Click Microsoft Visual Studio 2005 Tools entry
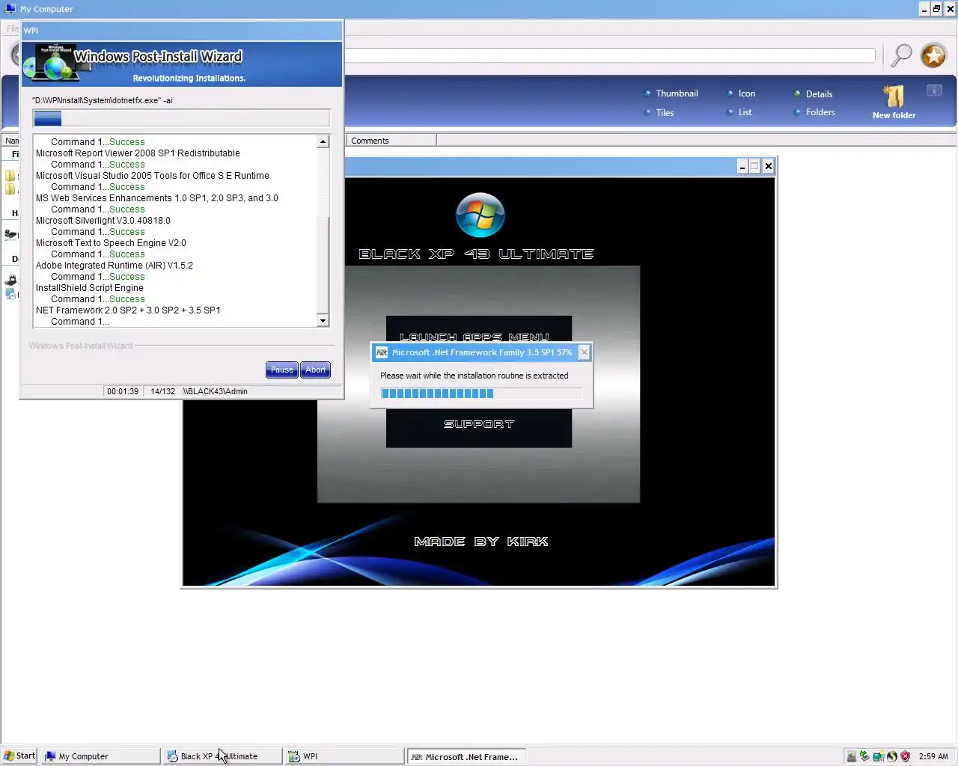958x766 pixels. pyautogui.click(x=153, y=176)
